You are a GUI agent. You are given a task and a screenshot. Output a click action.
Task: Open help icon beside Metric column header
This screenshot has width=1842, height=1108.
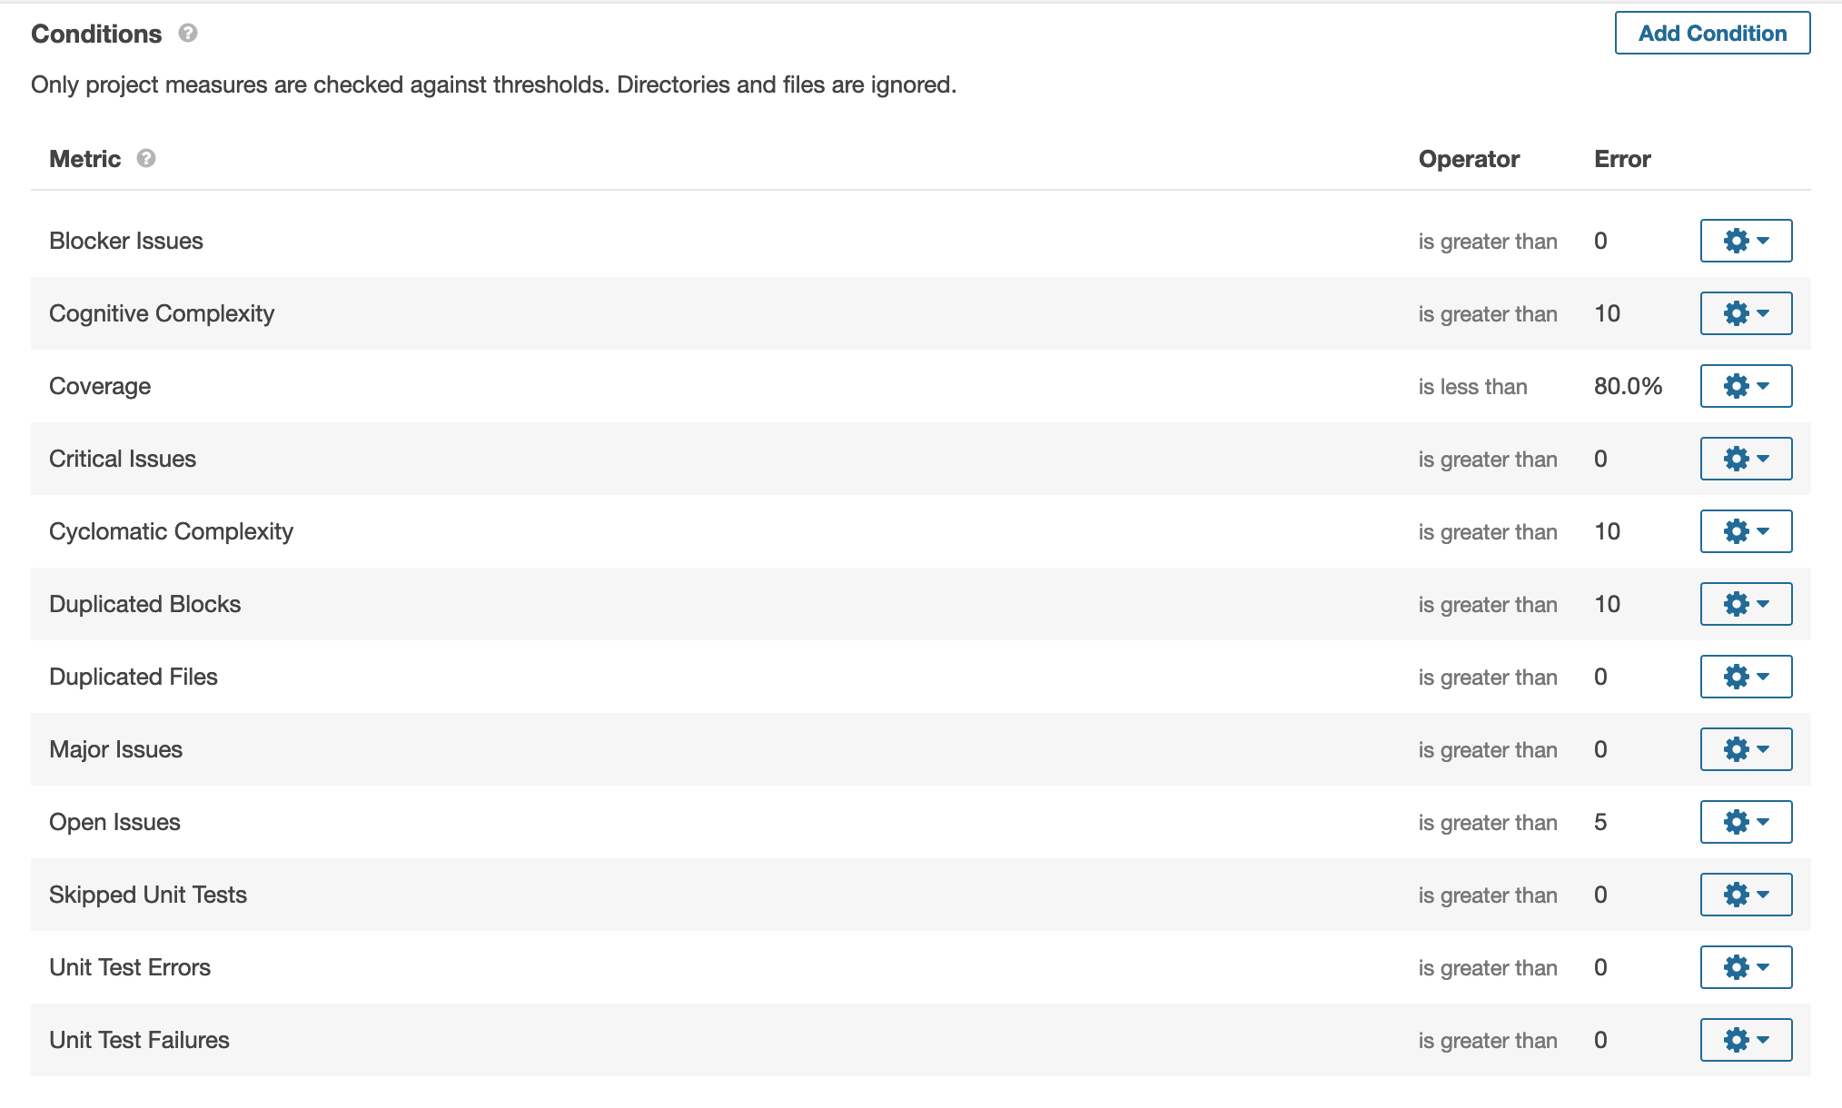pyautogui.click(x=146, y=158)
